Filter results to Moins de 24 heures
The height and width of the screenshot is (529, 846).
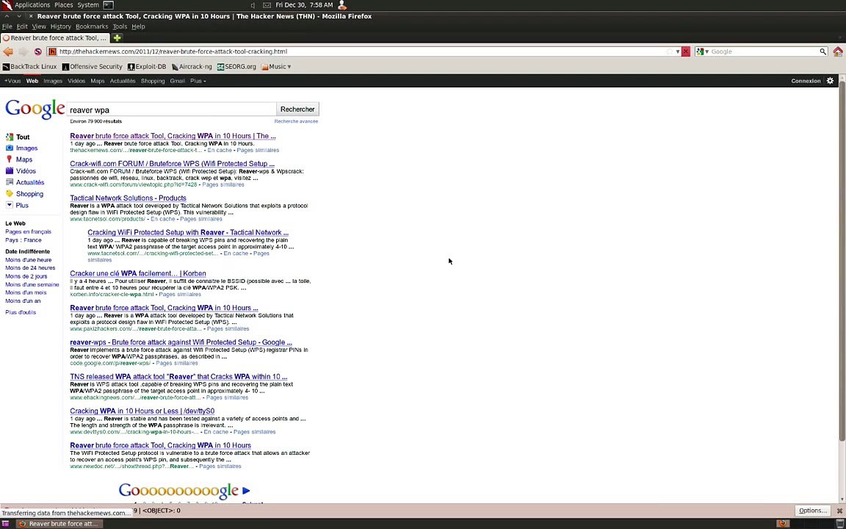(30, 267)
